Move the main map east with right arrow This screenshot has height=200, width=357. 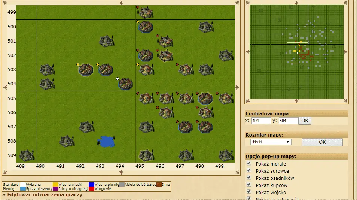(x=237, y=88)
